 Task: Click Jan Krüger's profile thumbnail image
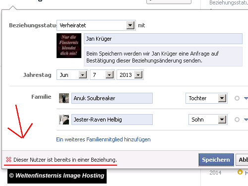(x=69, y=46)
